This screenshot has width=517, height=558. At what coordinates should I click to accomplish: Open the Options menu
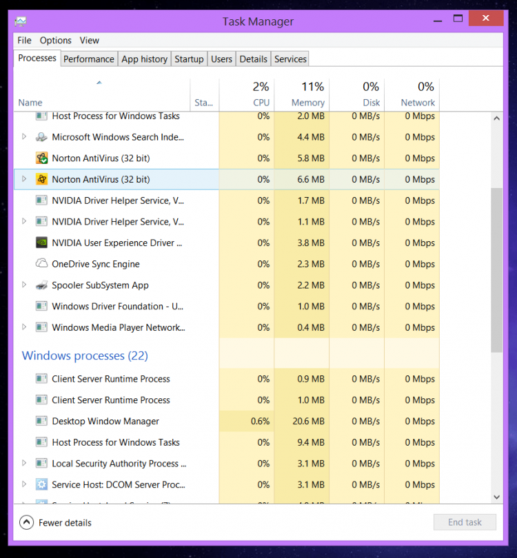[56, 40]
